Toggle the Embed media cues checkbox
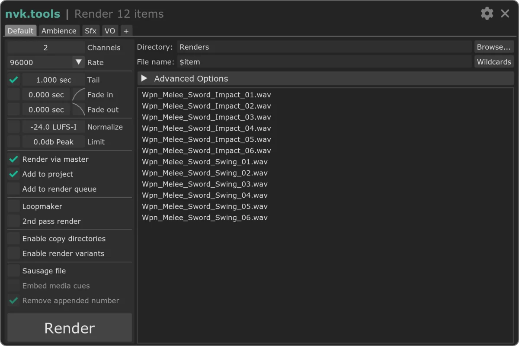 tap(14, 285)
